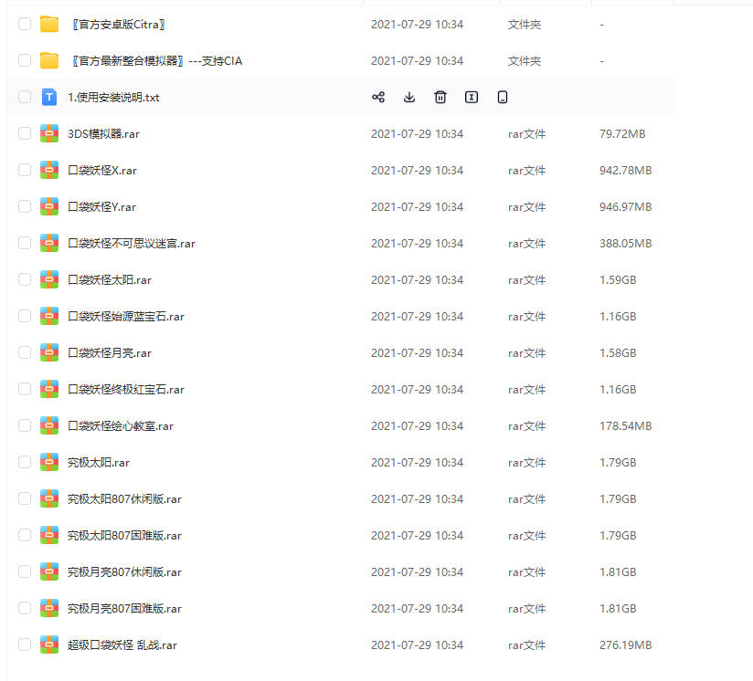This screenshot has width=753, height=681.
Task: Click size value 178.54MB
Action: 625,426
